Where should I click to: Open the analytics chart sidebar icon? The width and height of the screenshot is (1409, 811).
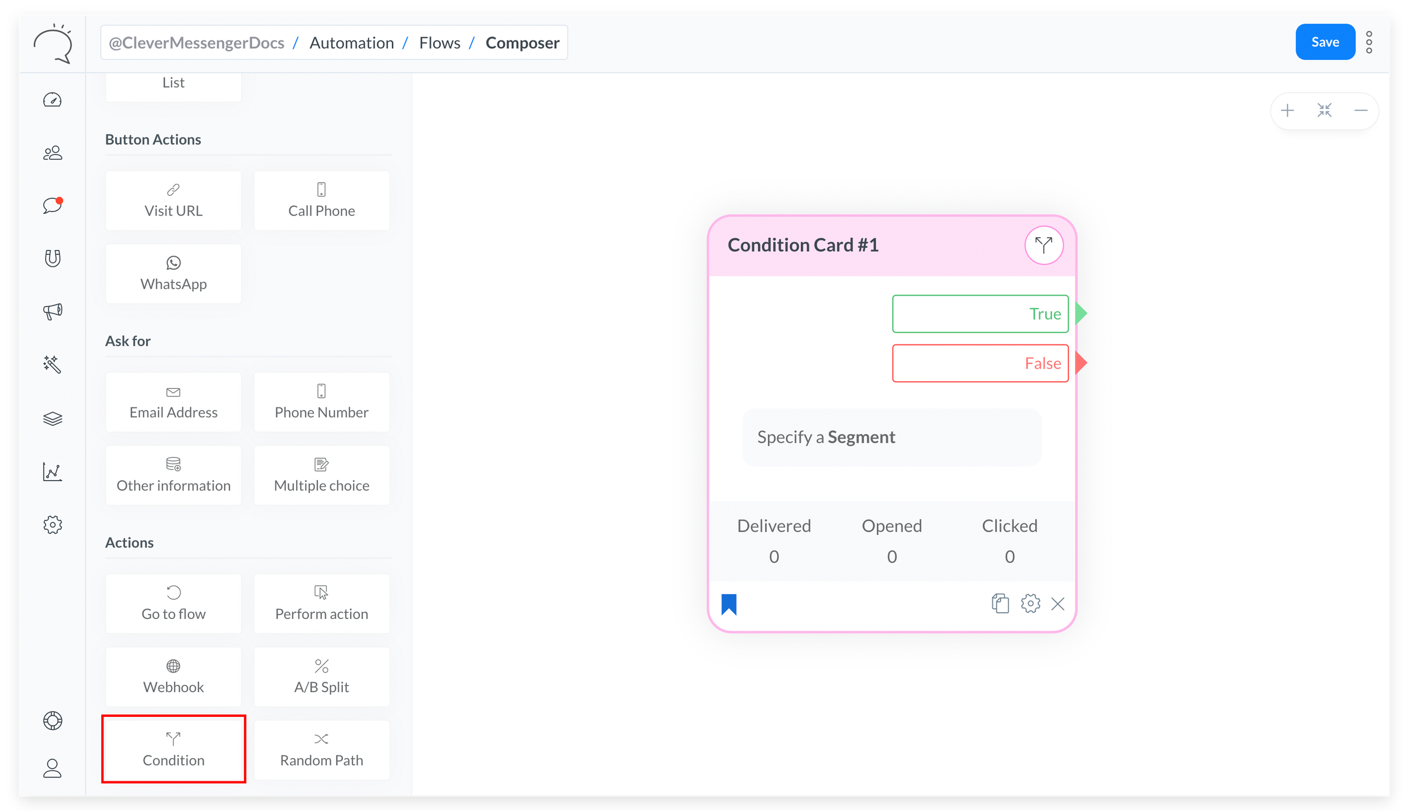[52, 472]
